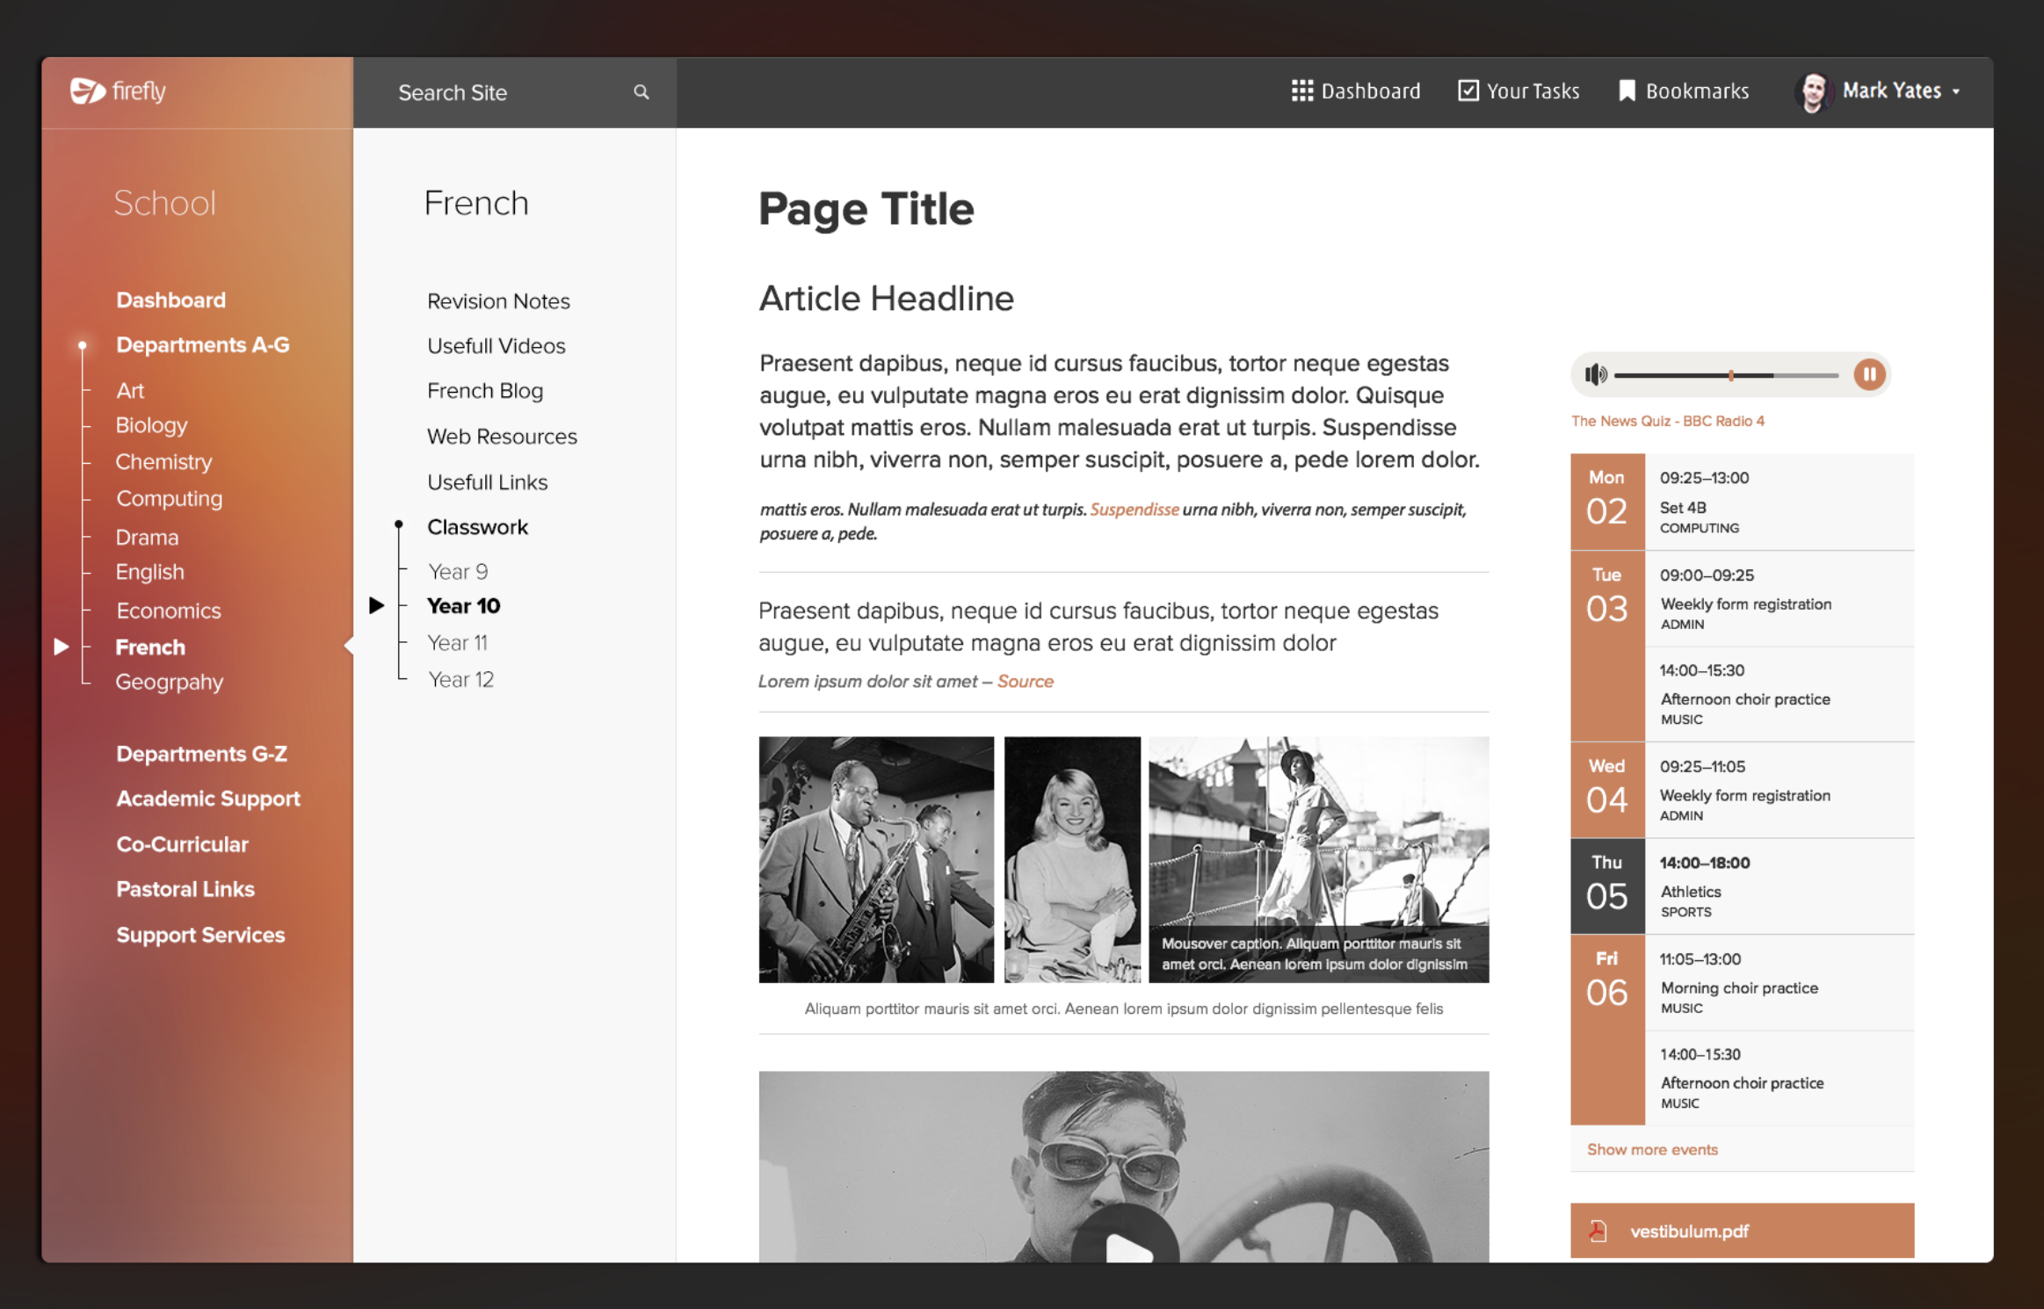Screen dimensions: 2044x1309
Task: Expand Support Services section
Action: (x=200, y=935)
